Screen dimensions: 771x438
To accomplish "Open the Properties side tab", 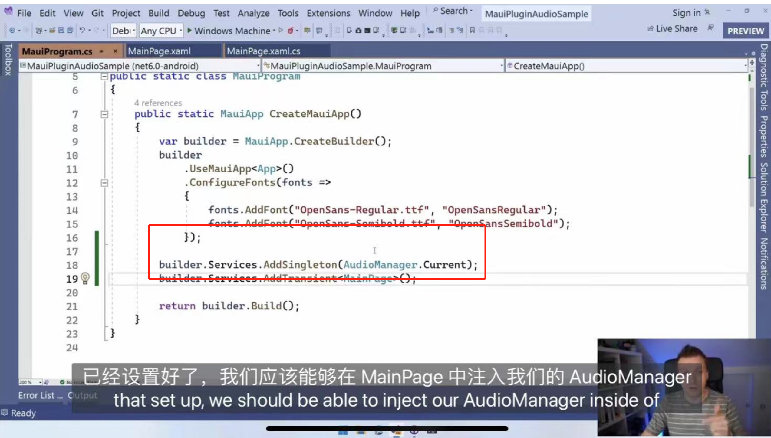I will [764, 137].
